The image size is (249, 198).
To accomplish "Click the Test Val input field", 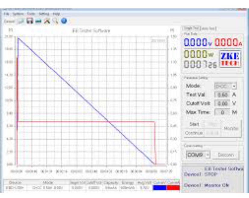I will point(222,95).
